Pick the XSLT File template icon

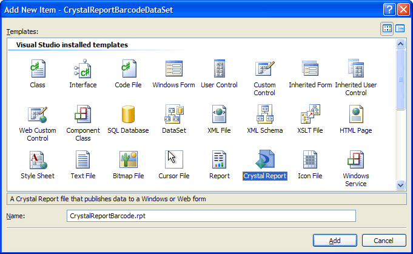(x=310, y=114)
